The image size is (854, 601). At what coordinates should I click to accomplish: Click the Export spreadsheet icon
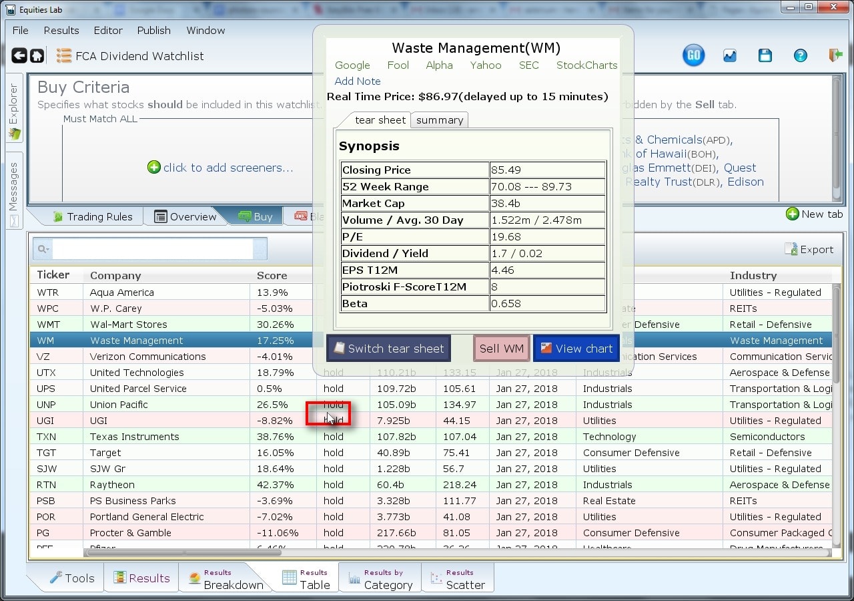[791, 249]
